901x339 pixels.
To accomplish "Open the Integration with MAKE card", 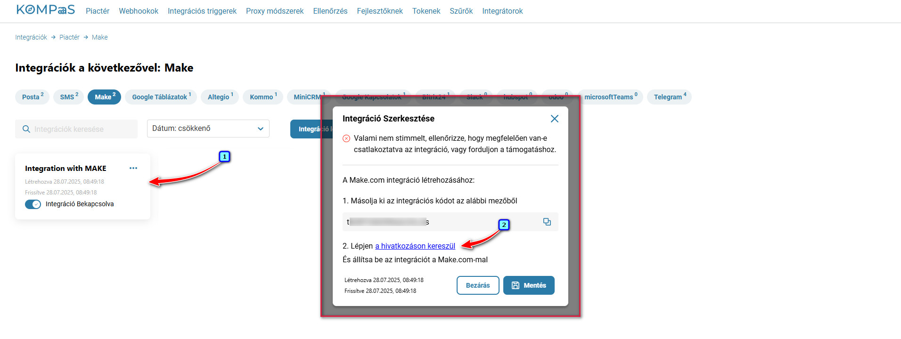I will [x=82, y=186].
